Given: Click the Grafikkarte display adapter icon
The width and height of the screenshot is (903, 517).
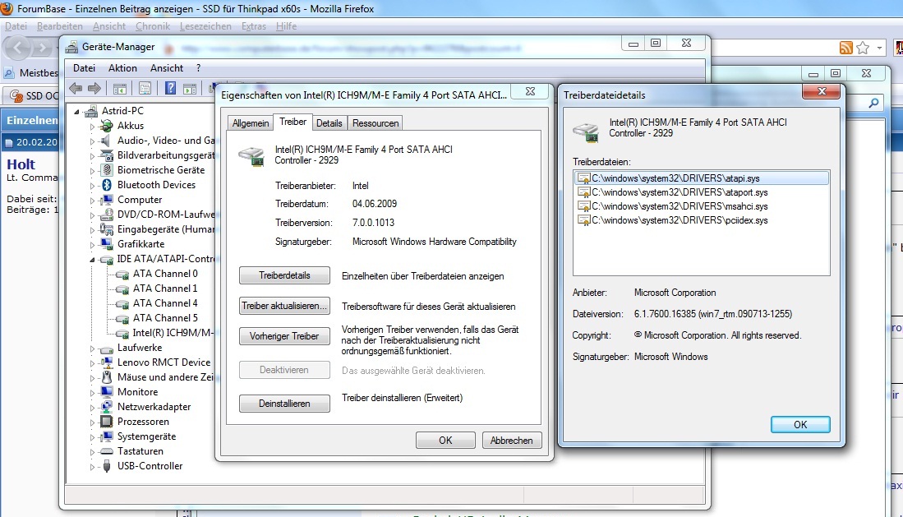Looking at the screenshot, I should (107, 244).
